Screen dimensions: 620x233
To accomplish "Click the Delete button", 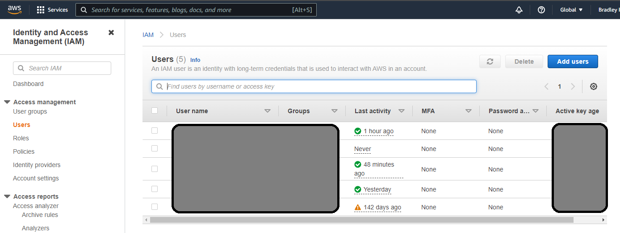I will click(524, 61).
